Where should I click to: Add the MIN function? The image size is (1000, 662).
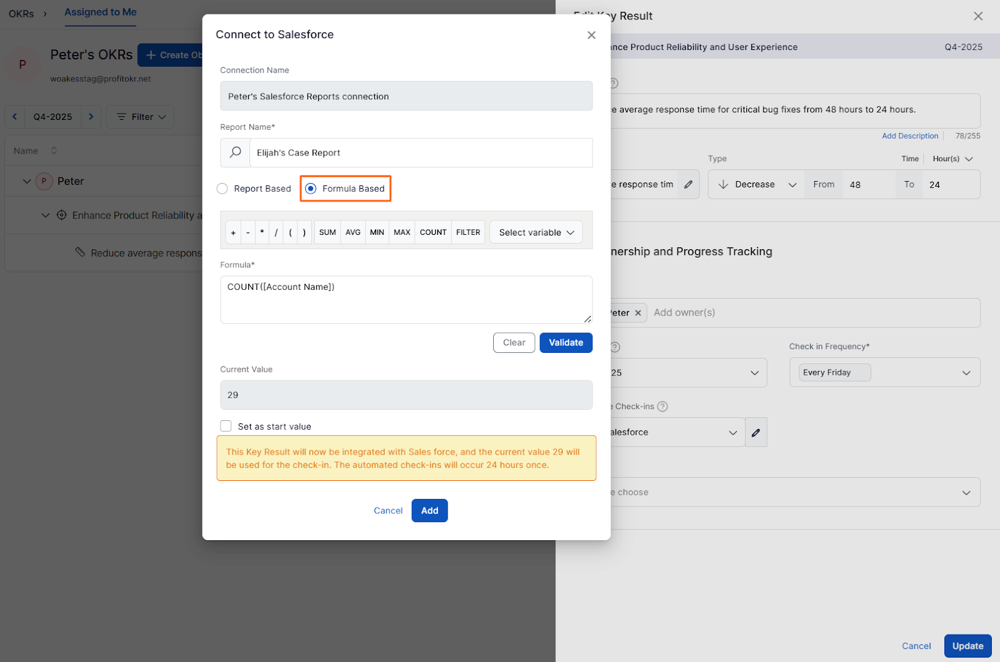point(377,232)
